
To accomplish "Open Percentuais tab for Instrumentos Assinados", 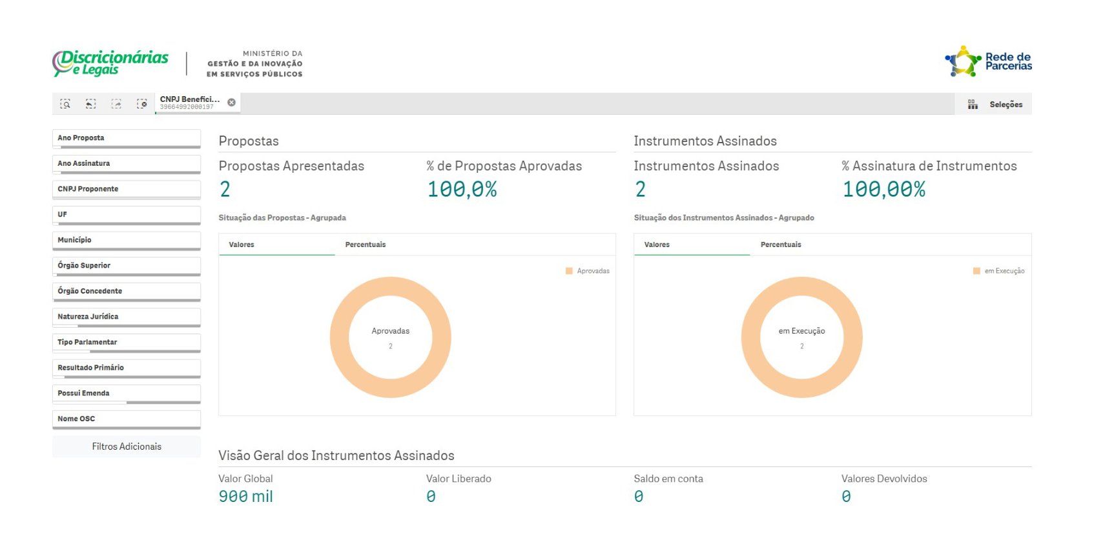I will point(781,245).
